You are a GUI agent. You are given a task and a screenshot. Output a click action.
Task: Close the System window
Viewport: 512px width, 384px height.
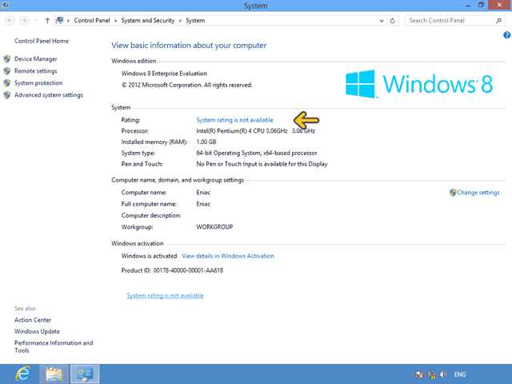(499, 5)
